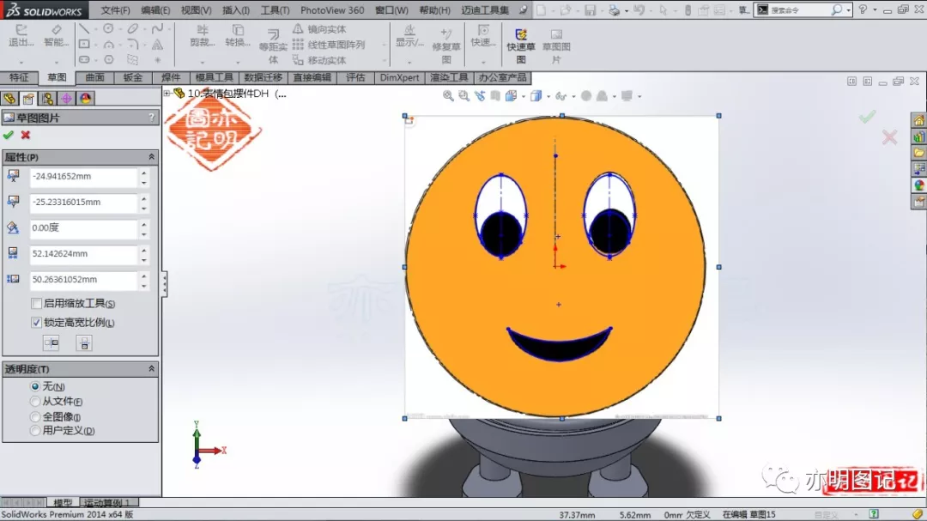Open the Exit Sketch (退出) dropdown arrow
The height and width of the screenshot is (521, 927).
pos(21,62)
